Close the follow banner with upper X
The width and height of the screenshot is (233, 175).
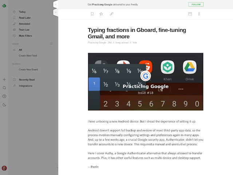pos(56,4)
